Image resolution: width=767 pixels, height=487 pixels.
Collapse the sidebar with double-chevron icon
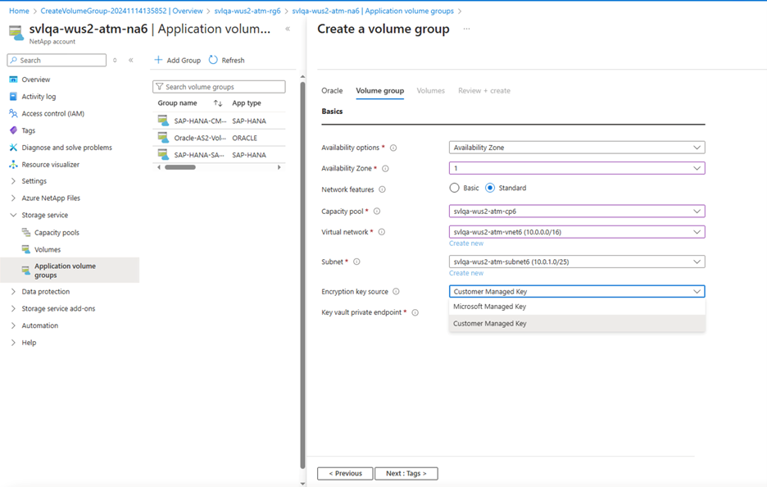130,60
